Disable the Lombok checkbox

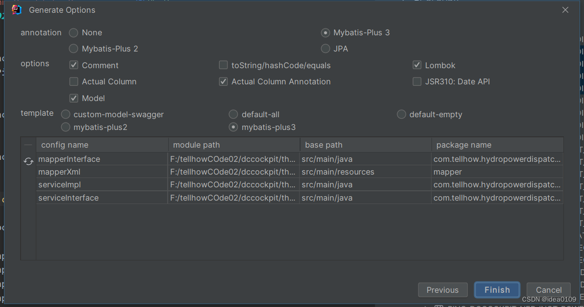coord(417,65)
